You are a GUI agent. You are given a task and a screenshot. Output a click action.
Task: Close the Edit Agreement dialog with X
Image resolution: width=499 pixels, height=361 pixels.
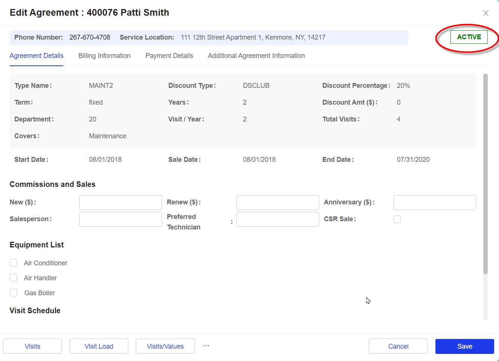pos(486,13)
